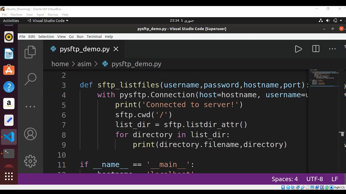
Task: Change indentation via Spaces: 4
Action: click(x=285, y=179)
